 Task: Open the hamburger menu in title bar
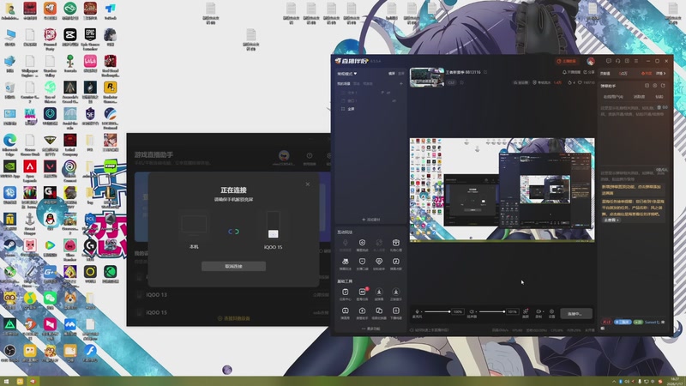tap(636, 61)
